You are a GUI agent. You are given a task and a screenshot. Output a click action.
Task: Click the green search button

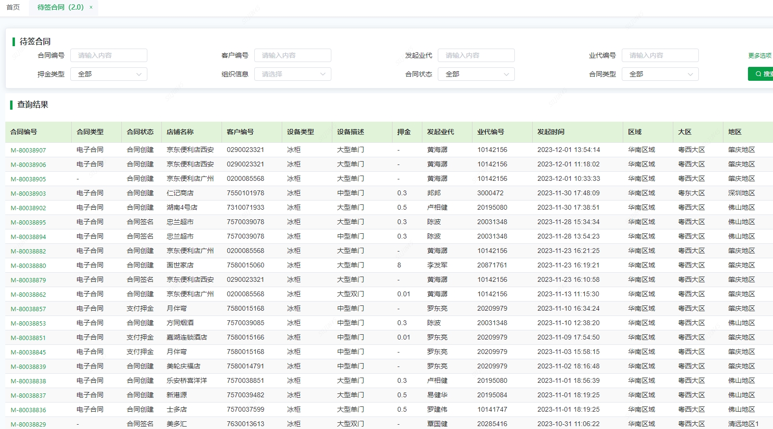tap(761, 74)
